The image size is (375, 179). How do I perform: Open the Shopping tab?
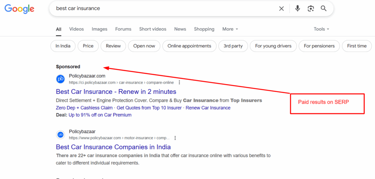pyautogui.click(x=204, y=29)
